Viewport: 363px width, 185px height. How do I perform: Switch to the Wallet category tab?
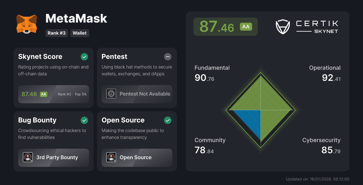tap(80, 33)
